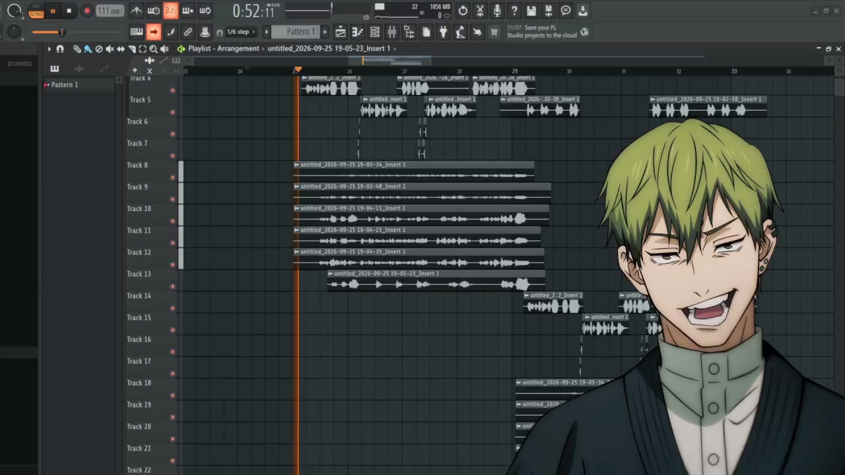This screenshot has height=475, width=845.
Task: Mute Track 9 with its green dot
Action: pyautogui.click(x=173, y=199)
